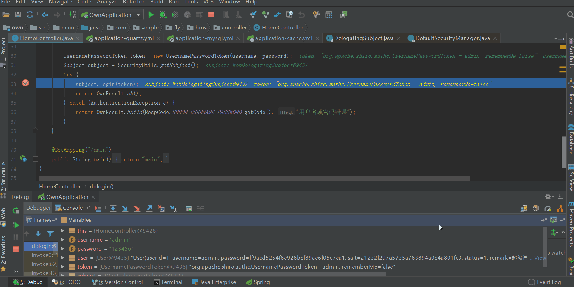Open the OwnApplication run configuration dropdown

point(111,15)
